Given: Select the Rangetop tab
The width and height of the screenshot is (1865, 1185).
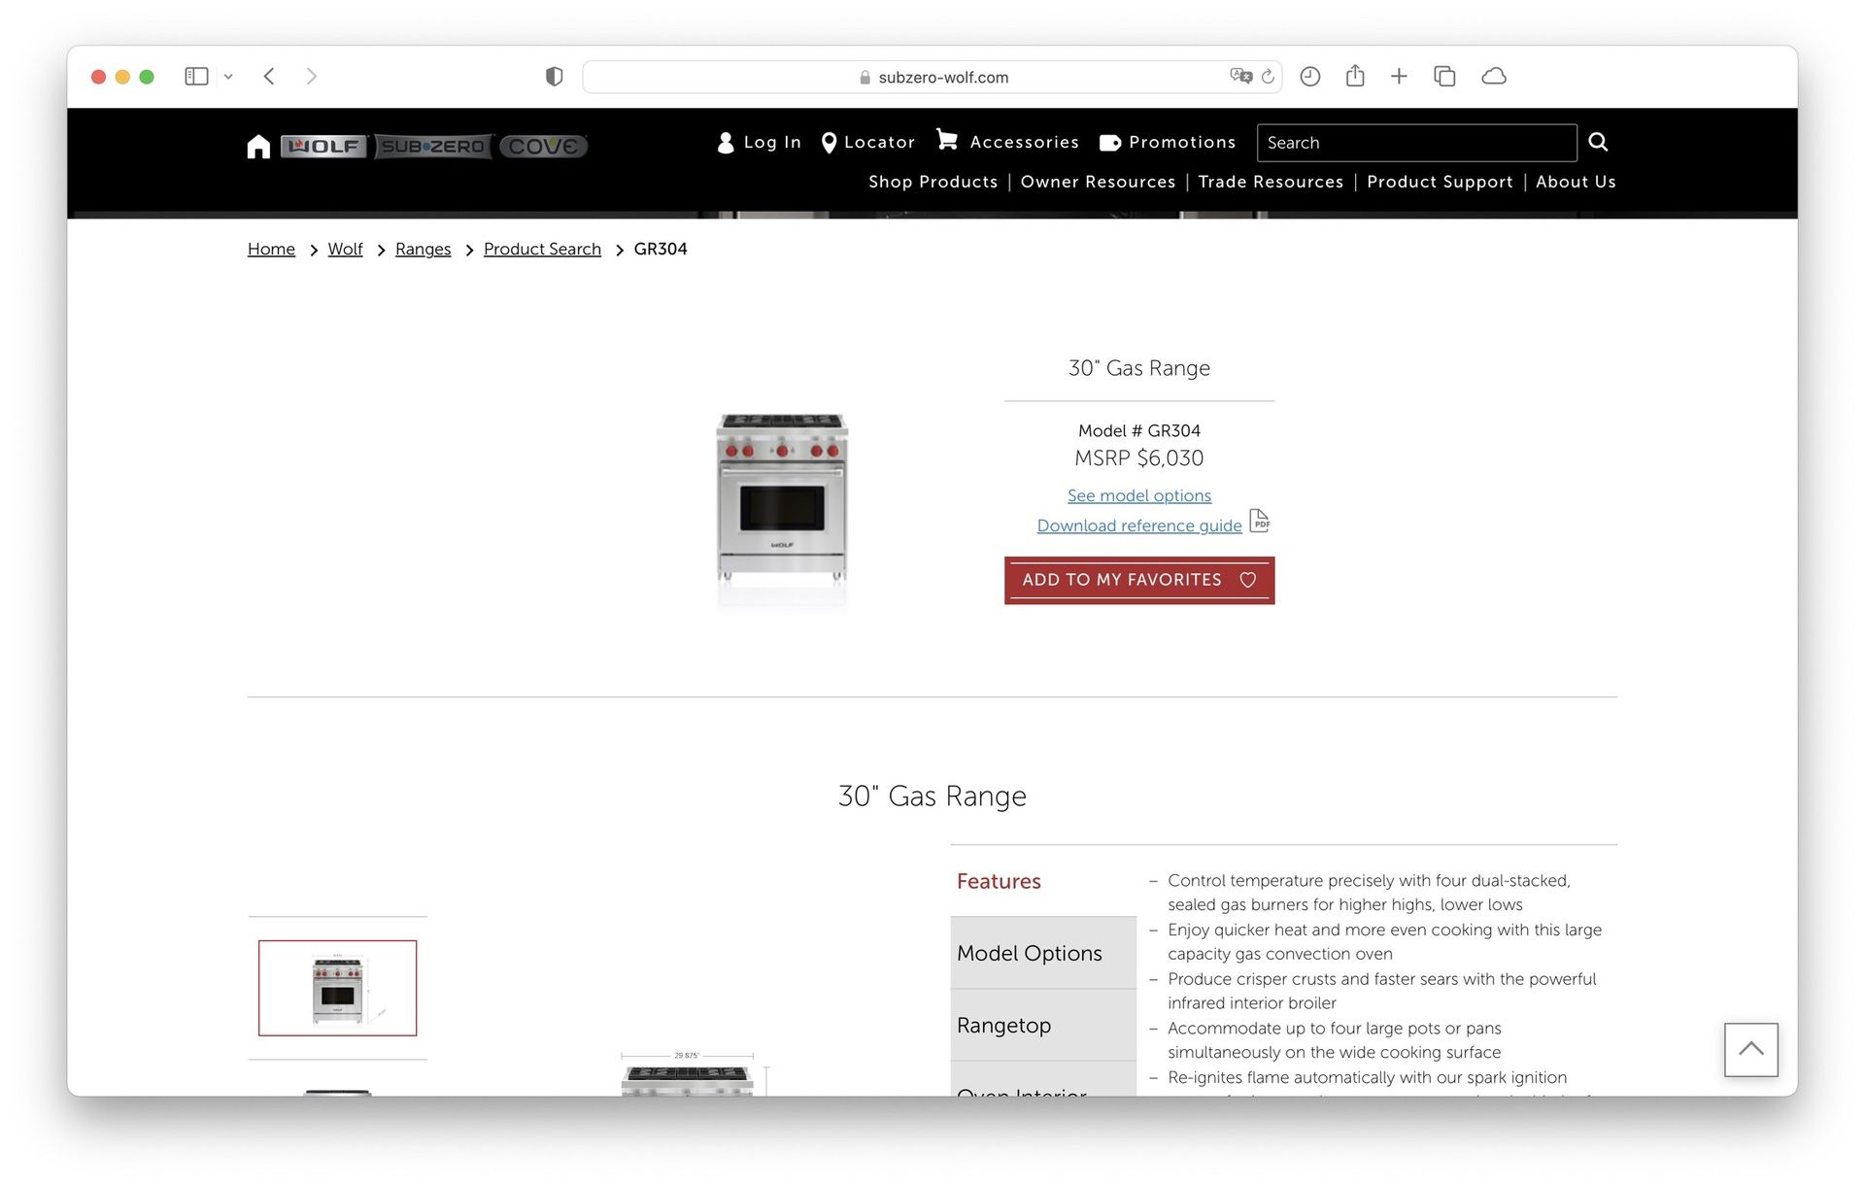Looking at the screenshot, I should tap(1004, 1025).
